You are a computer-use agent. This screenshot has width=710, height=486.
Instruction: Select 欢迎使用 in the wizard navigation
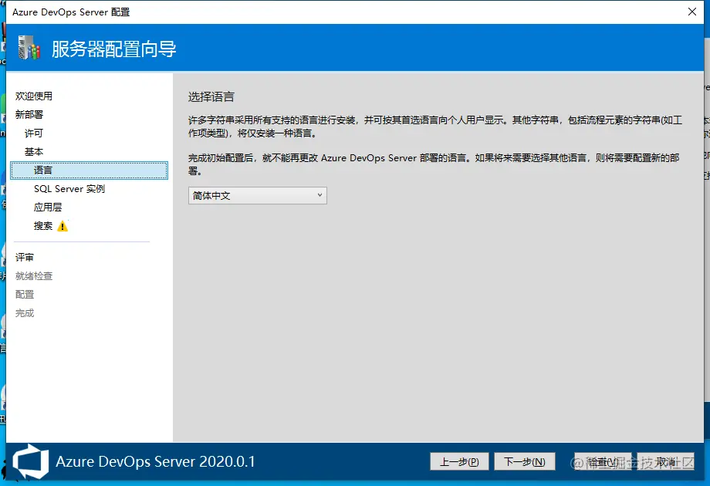pyautogui.click(x=33, y=96)
